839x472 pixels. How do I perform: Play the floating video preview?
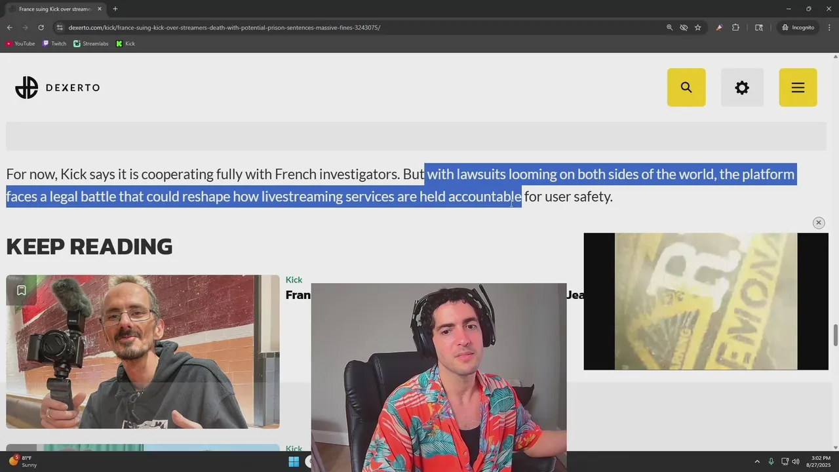[706, 301]
